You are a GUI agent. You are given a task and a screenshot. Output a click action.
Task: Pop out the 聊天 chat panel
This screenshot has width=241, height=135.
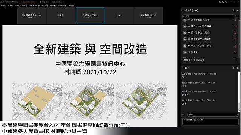click(x=234, y=68)
